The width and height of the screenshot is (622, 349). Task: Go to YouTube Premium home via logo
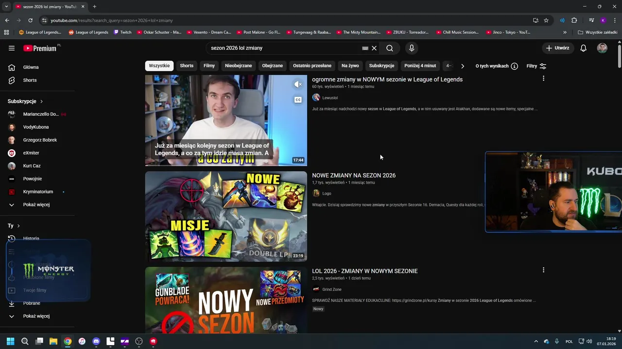(41, 48)
